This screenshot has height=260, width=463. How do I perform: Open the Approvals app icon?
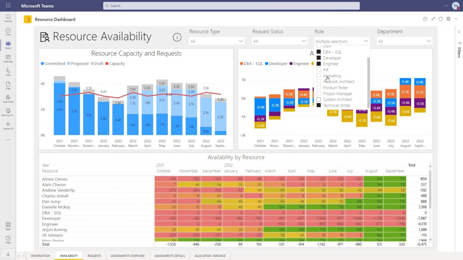8,99
